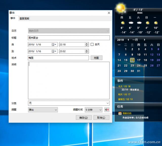Screen dimensions: 162x146
Task: Expand the 分类 category dropdown
Action: point(108,103)
